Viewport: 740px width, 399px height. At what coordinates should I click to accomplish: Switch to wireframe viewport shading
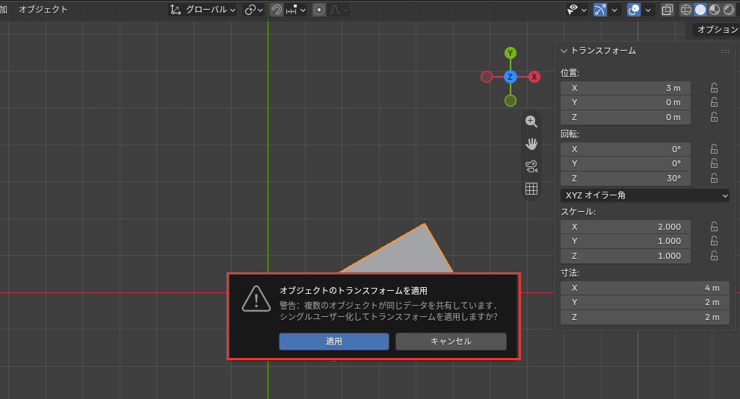[x=685, y=10]
